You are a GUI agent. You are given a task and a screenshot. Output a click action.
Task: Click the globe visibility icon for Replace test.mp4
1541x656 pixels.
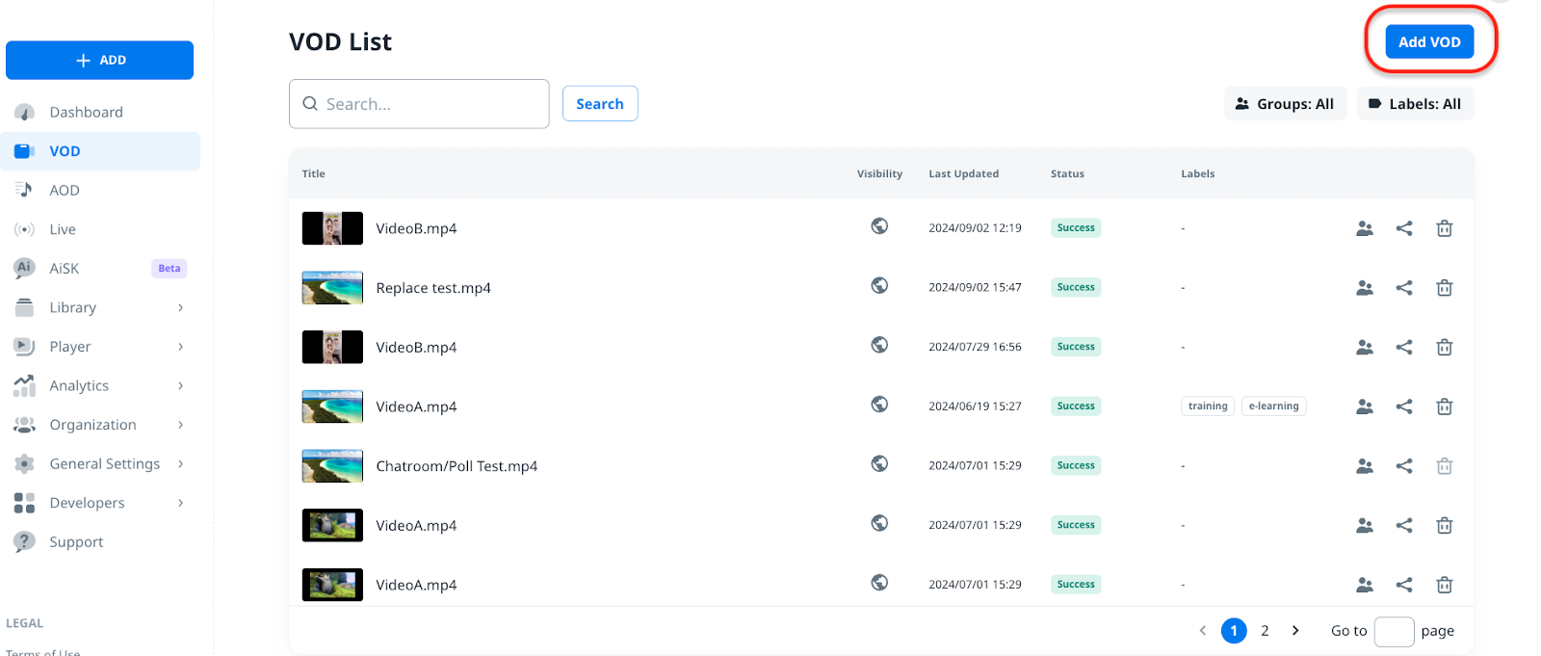click(879, 285)
